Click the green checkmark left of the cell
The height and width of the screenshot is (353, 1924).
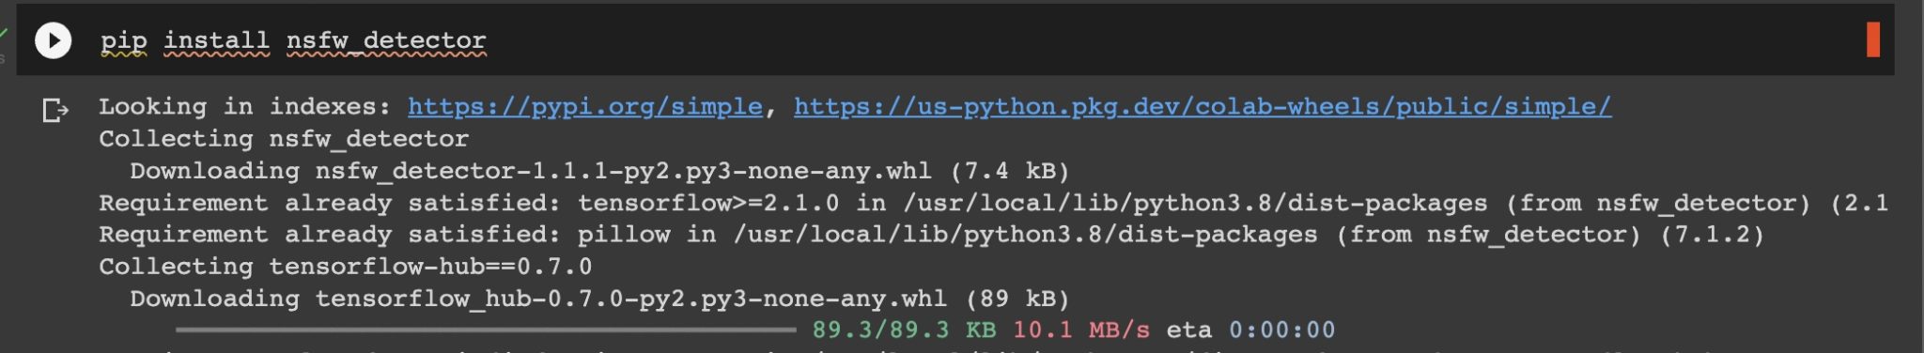point(4,34)
